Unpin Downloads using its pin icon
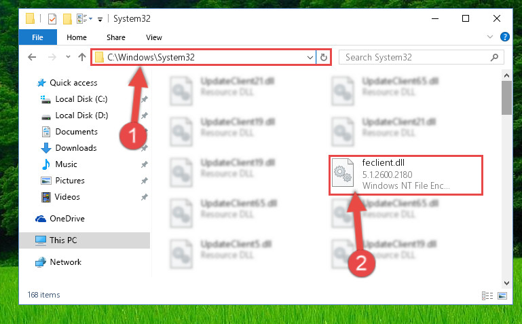This screenshot has width=522, height=324. coord(144,148)
